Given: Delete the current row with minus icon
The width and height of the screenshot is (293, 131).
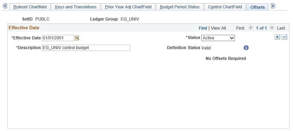Looking at the screenshot, I should 284,37.
